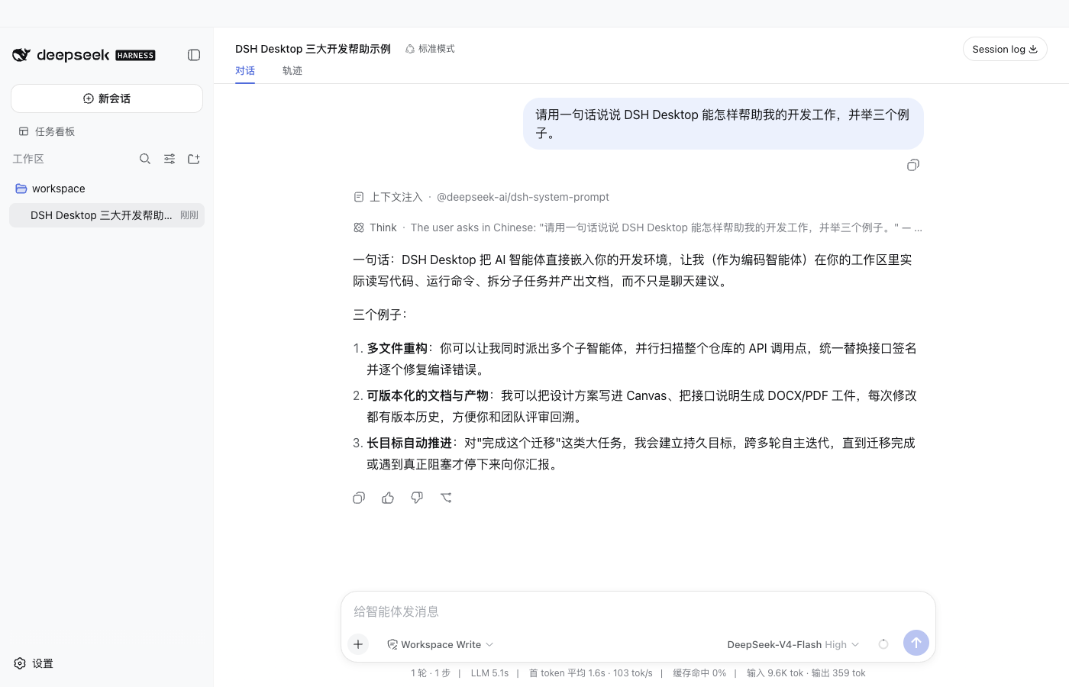Click the 工作区 section label

tap(28, 159)
